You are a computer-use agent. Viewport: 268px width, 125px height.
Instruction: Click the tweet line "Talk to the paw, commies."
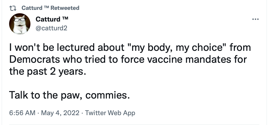(x=69, y=95)
